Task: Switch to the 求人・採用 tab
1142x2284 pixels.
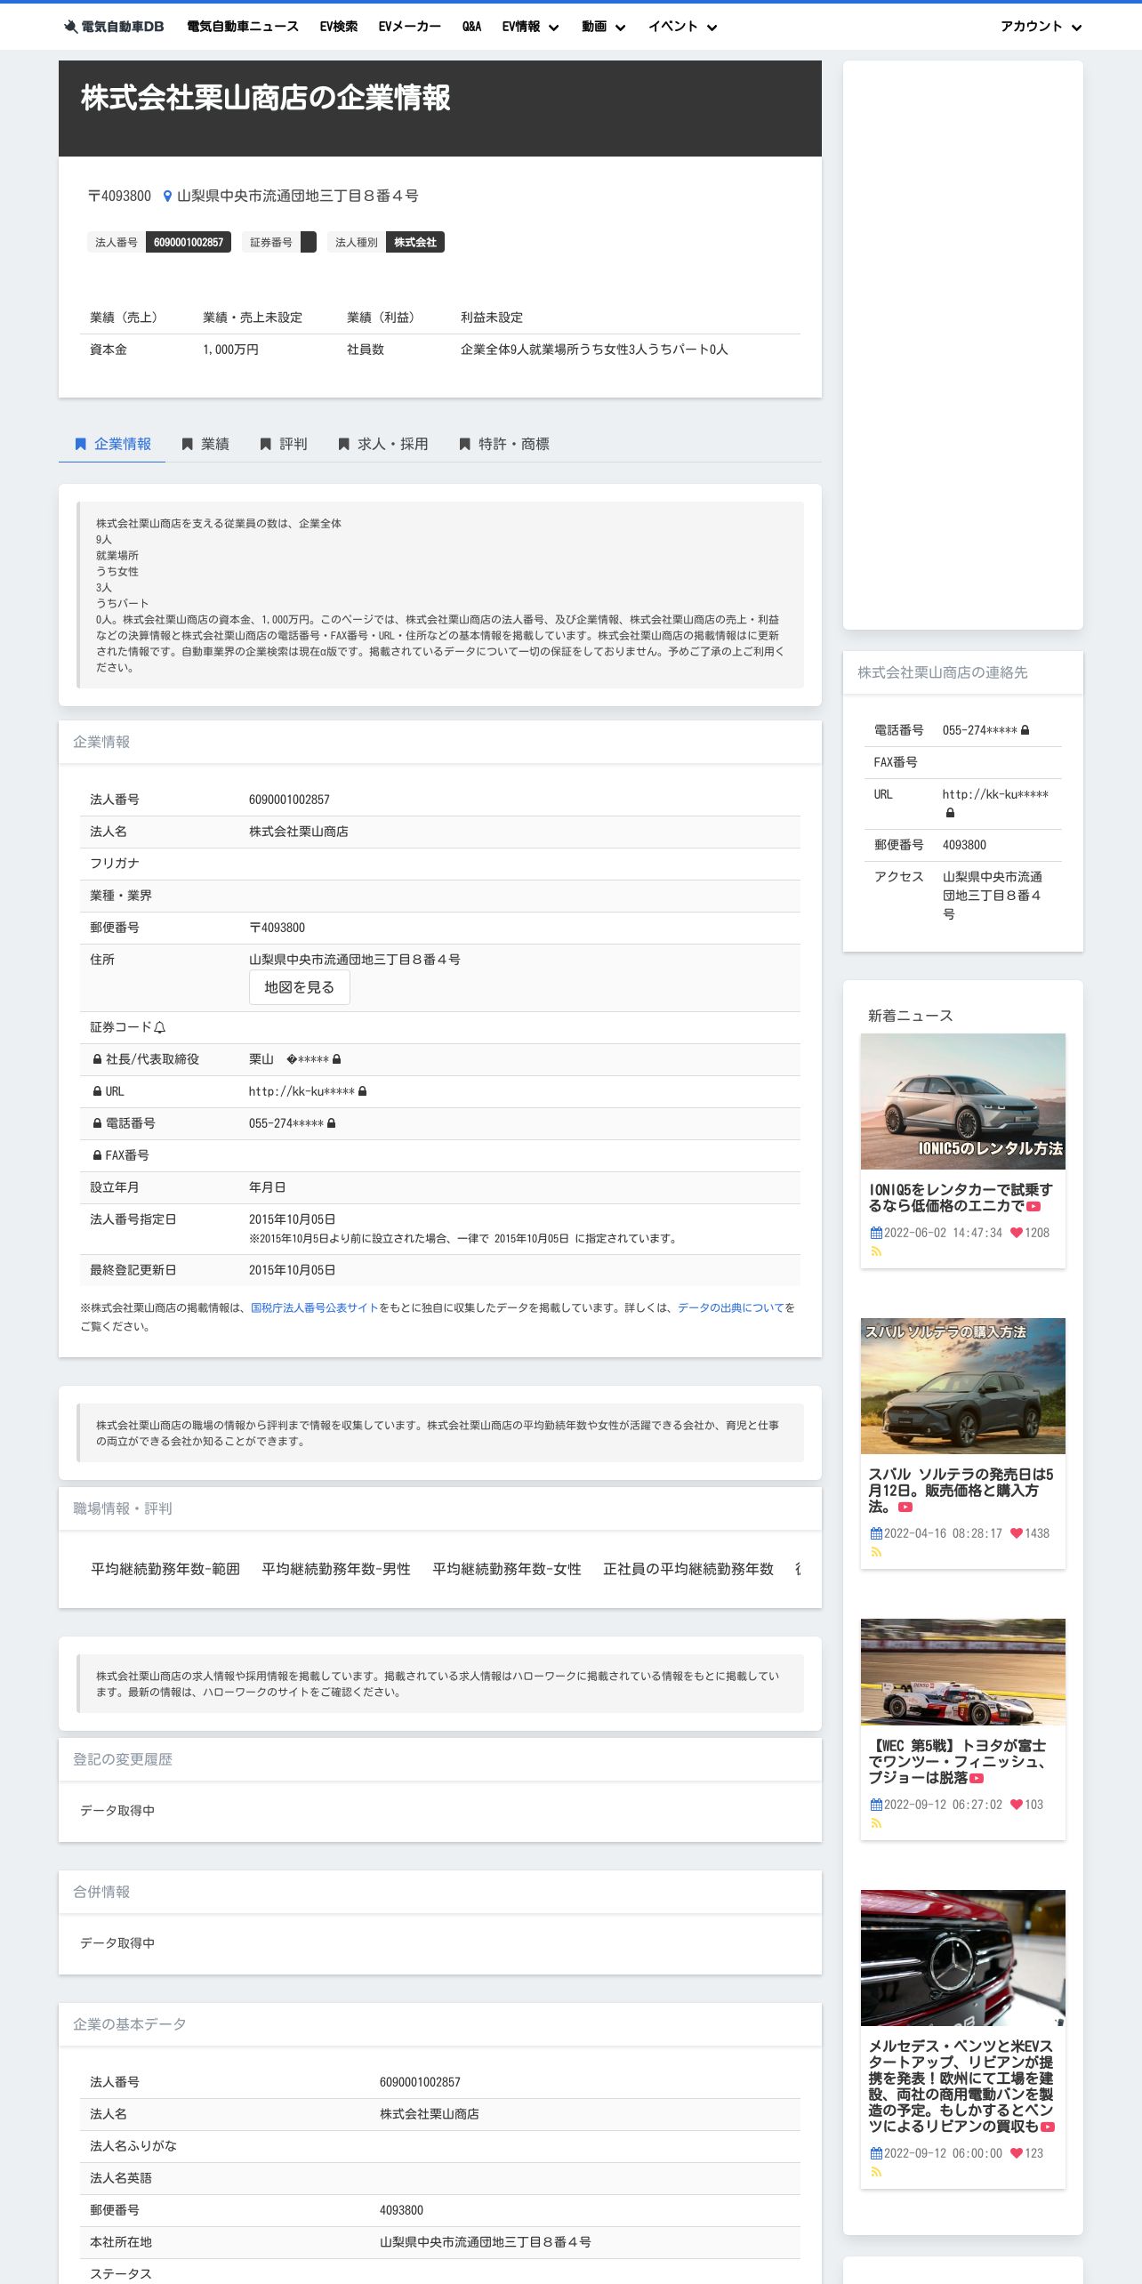Action: [x=382, y=444]
